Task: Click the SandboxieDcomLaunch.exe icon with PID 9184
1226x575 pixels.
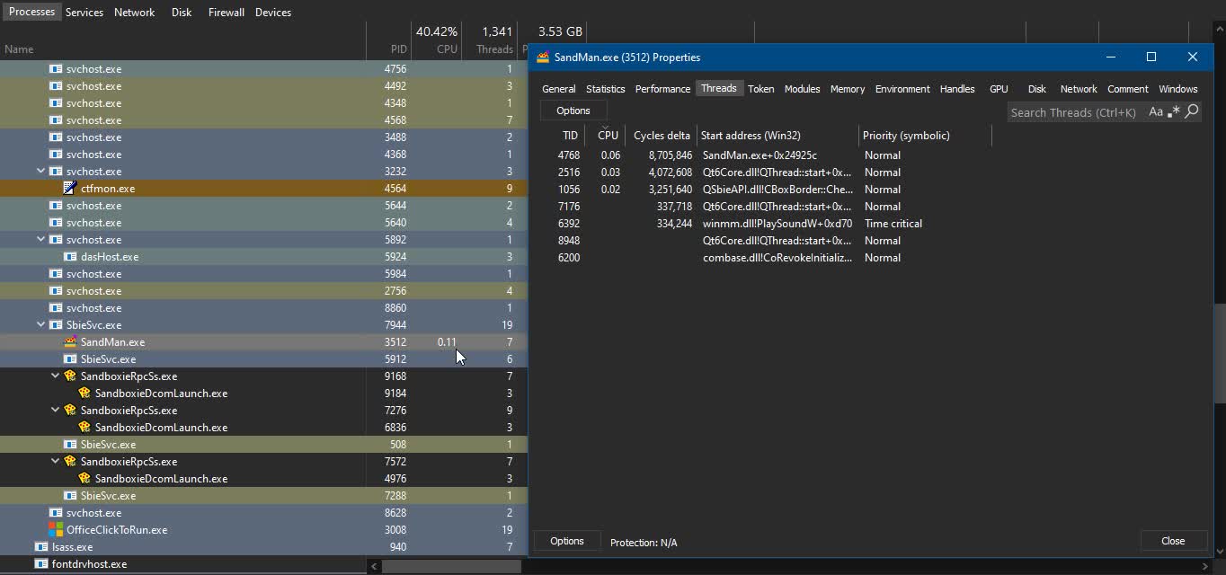Action: (x=84, y=394)
